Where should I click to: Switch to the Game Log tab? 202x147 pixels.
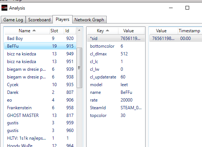(13, 20)
